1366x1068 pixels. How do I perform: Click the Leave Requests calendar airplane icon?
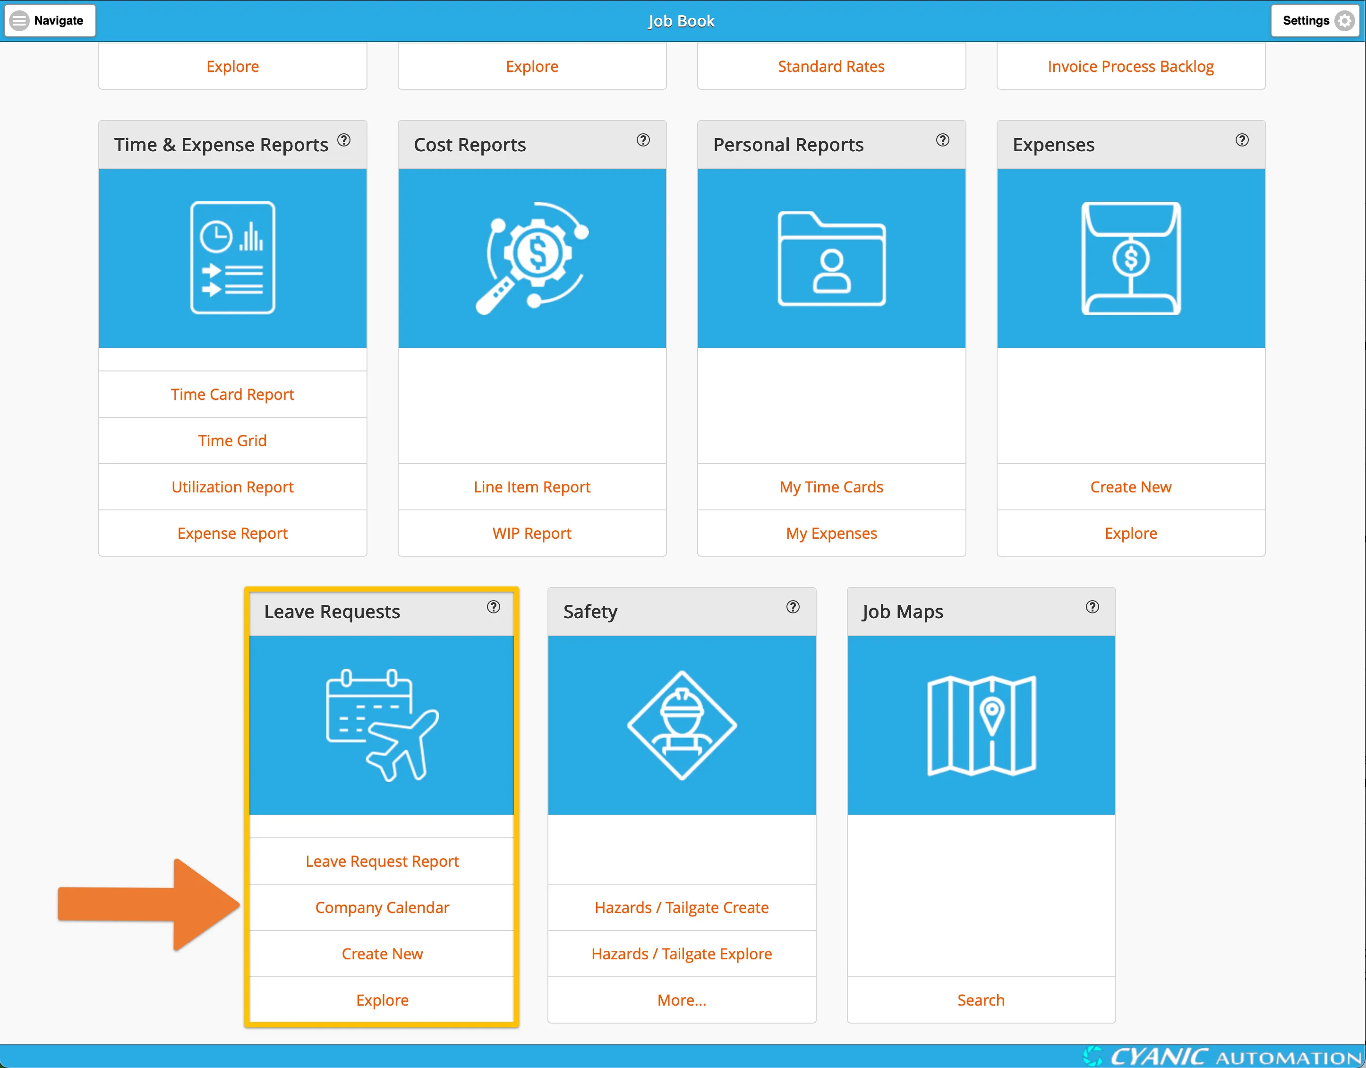coord(382,725)
